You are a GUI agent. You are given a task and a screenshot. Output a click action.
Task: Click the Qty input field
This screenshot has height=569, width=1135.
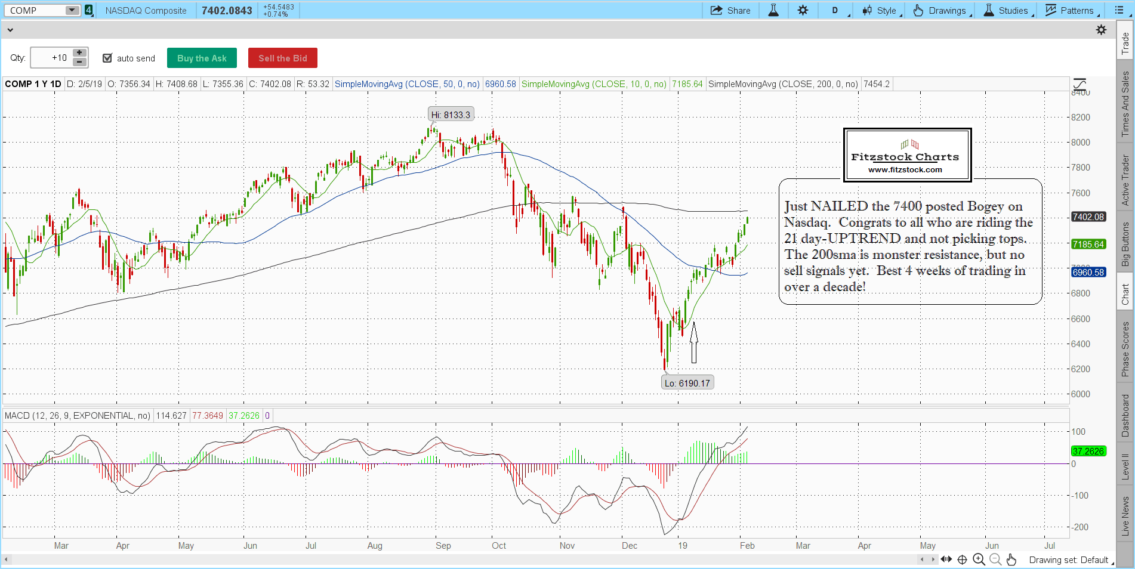(51, 58)
